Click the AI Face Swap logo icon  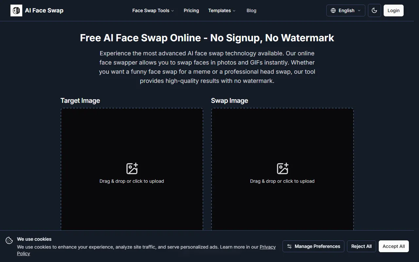[x=16, y=10]
